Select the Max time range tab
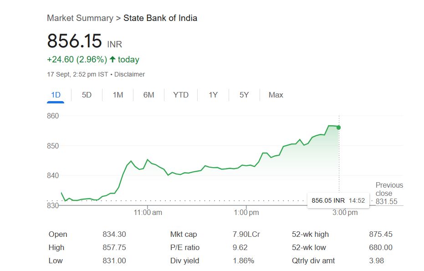 click(x=276, y=95)
